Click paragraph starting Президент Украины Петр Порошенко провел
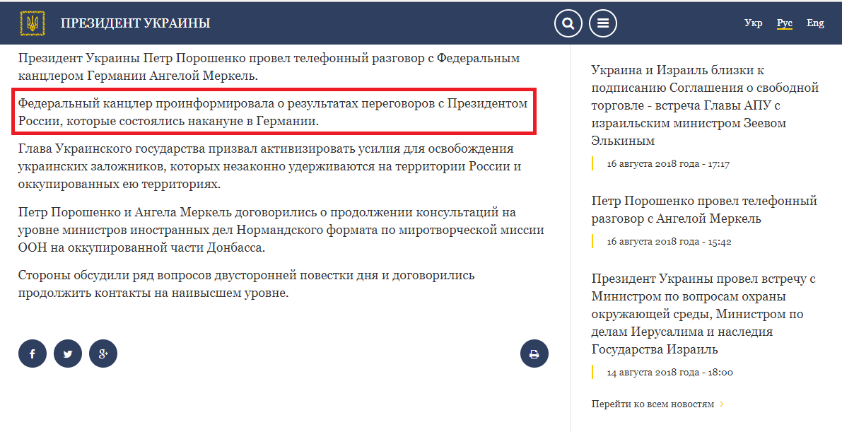 tap(269, 66)
